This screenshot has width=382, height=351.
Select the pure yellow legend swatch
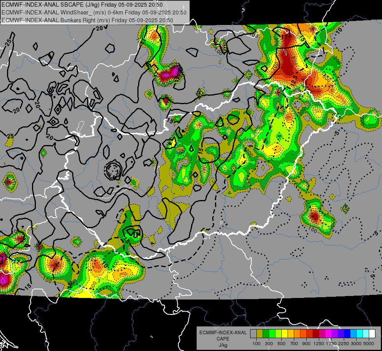pyautogui.click(x=284, y=334)
